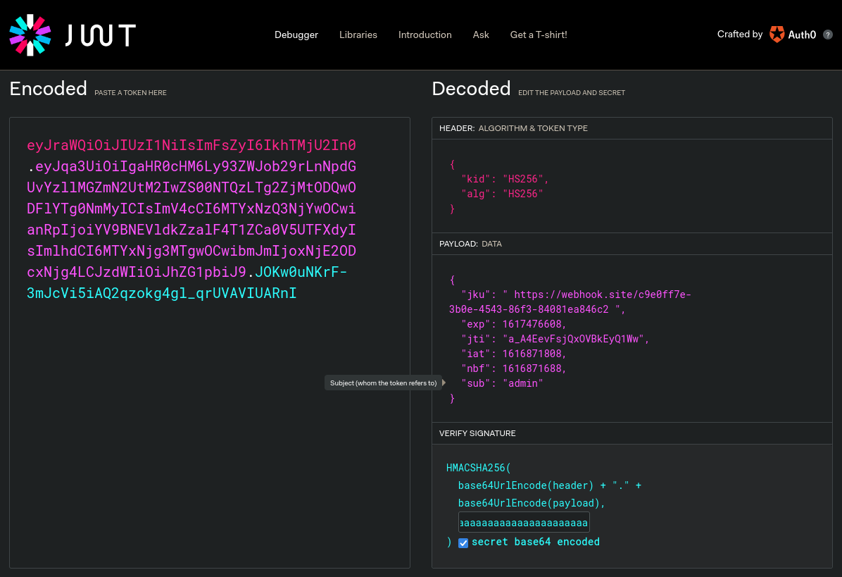Screen dimensions: 842x577
Task: Click the Get a T-shirt! link
Action: (x=538, y=35)
